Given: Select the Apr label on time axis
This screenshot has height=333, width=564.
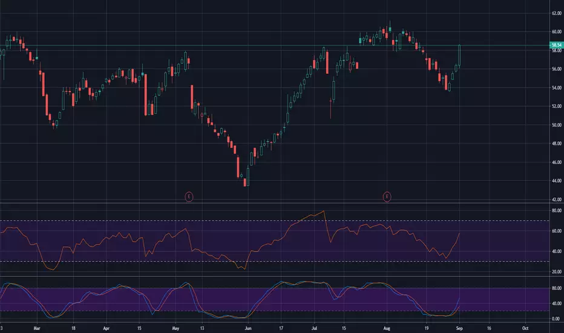Looking at the screenshot, I should pos(106,328).
